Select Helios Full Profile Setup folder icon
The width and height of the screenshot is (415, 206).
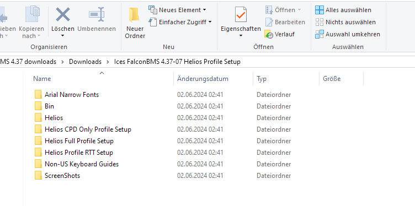[39, 141]
